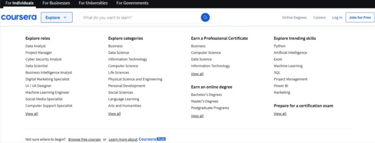
Task: Click the Browse free courses link
Action: pos(85,139)
